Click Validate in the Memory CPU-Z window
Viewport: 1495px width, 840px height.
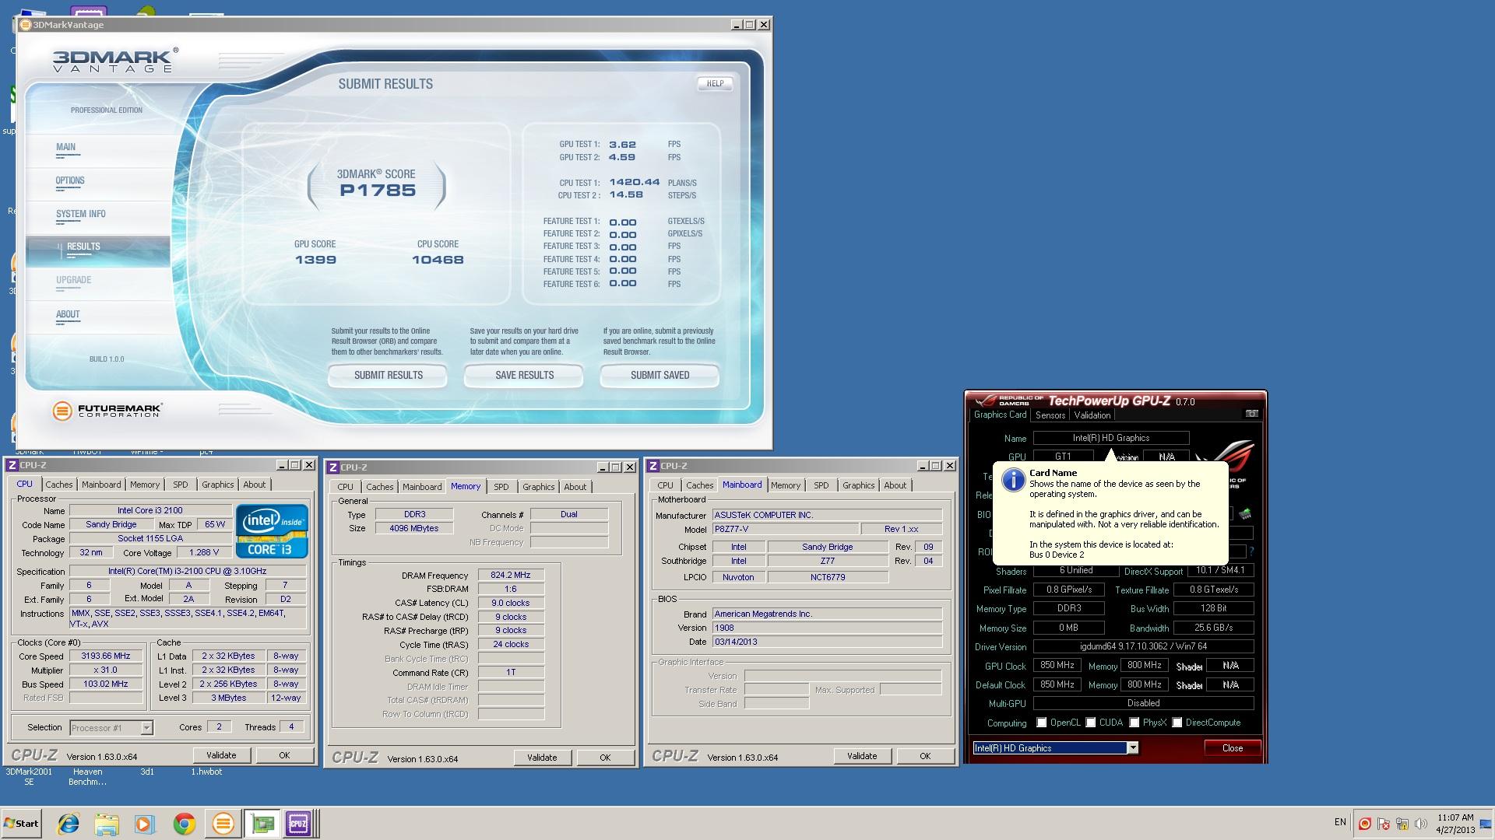click(542, 758)
